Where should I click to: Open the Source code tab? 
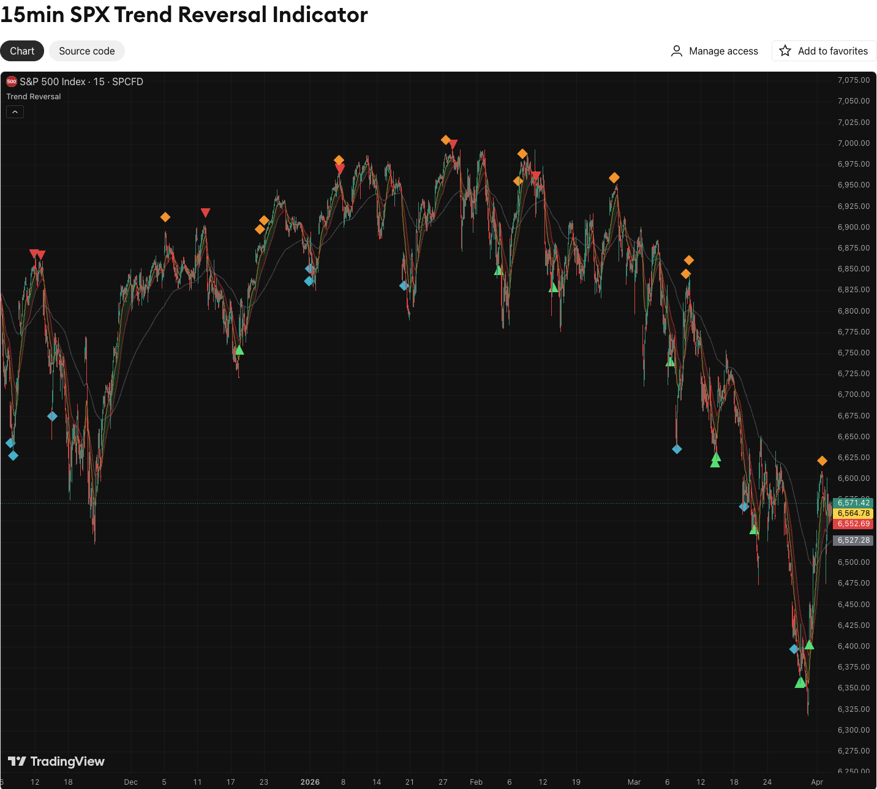pyautogui.click(x=86, y=51)
